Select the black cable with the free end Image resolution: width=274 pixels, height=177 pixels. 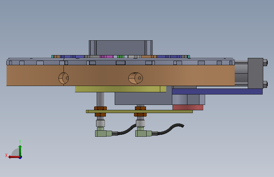pos(170,129)
